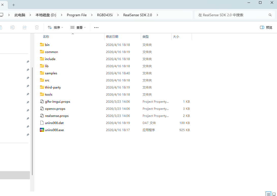Select the samples folder icon

[x=42, y=73]
